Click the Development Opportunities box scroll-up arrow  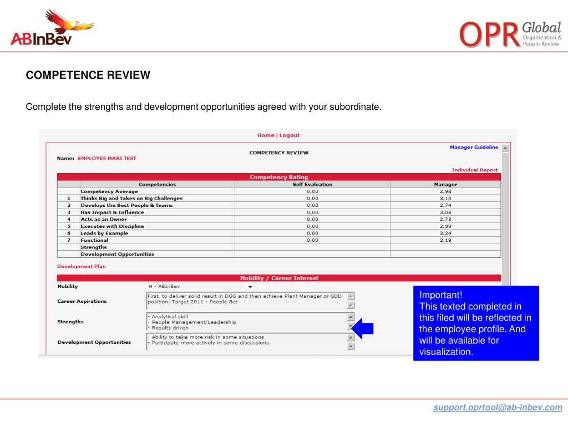(351, 337)
